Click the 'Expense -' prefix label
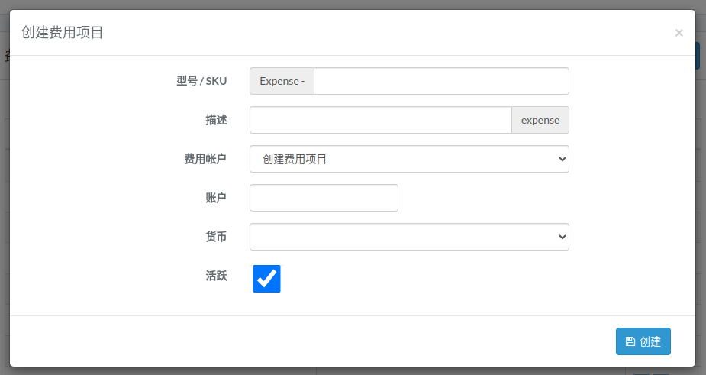 pyautogui.click(x=282, y=81)
